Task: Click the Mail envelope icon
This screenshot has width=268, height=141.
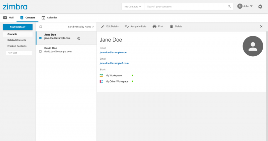Action: point(5,17)
